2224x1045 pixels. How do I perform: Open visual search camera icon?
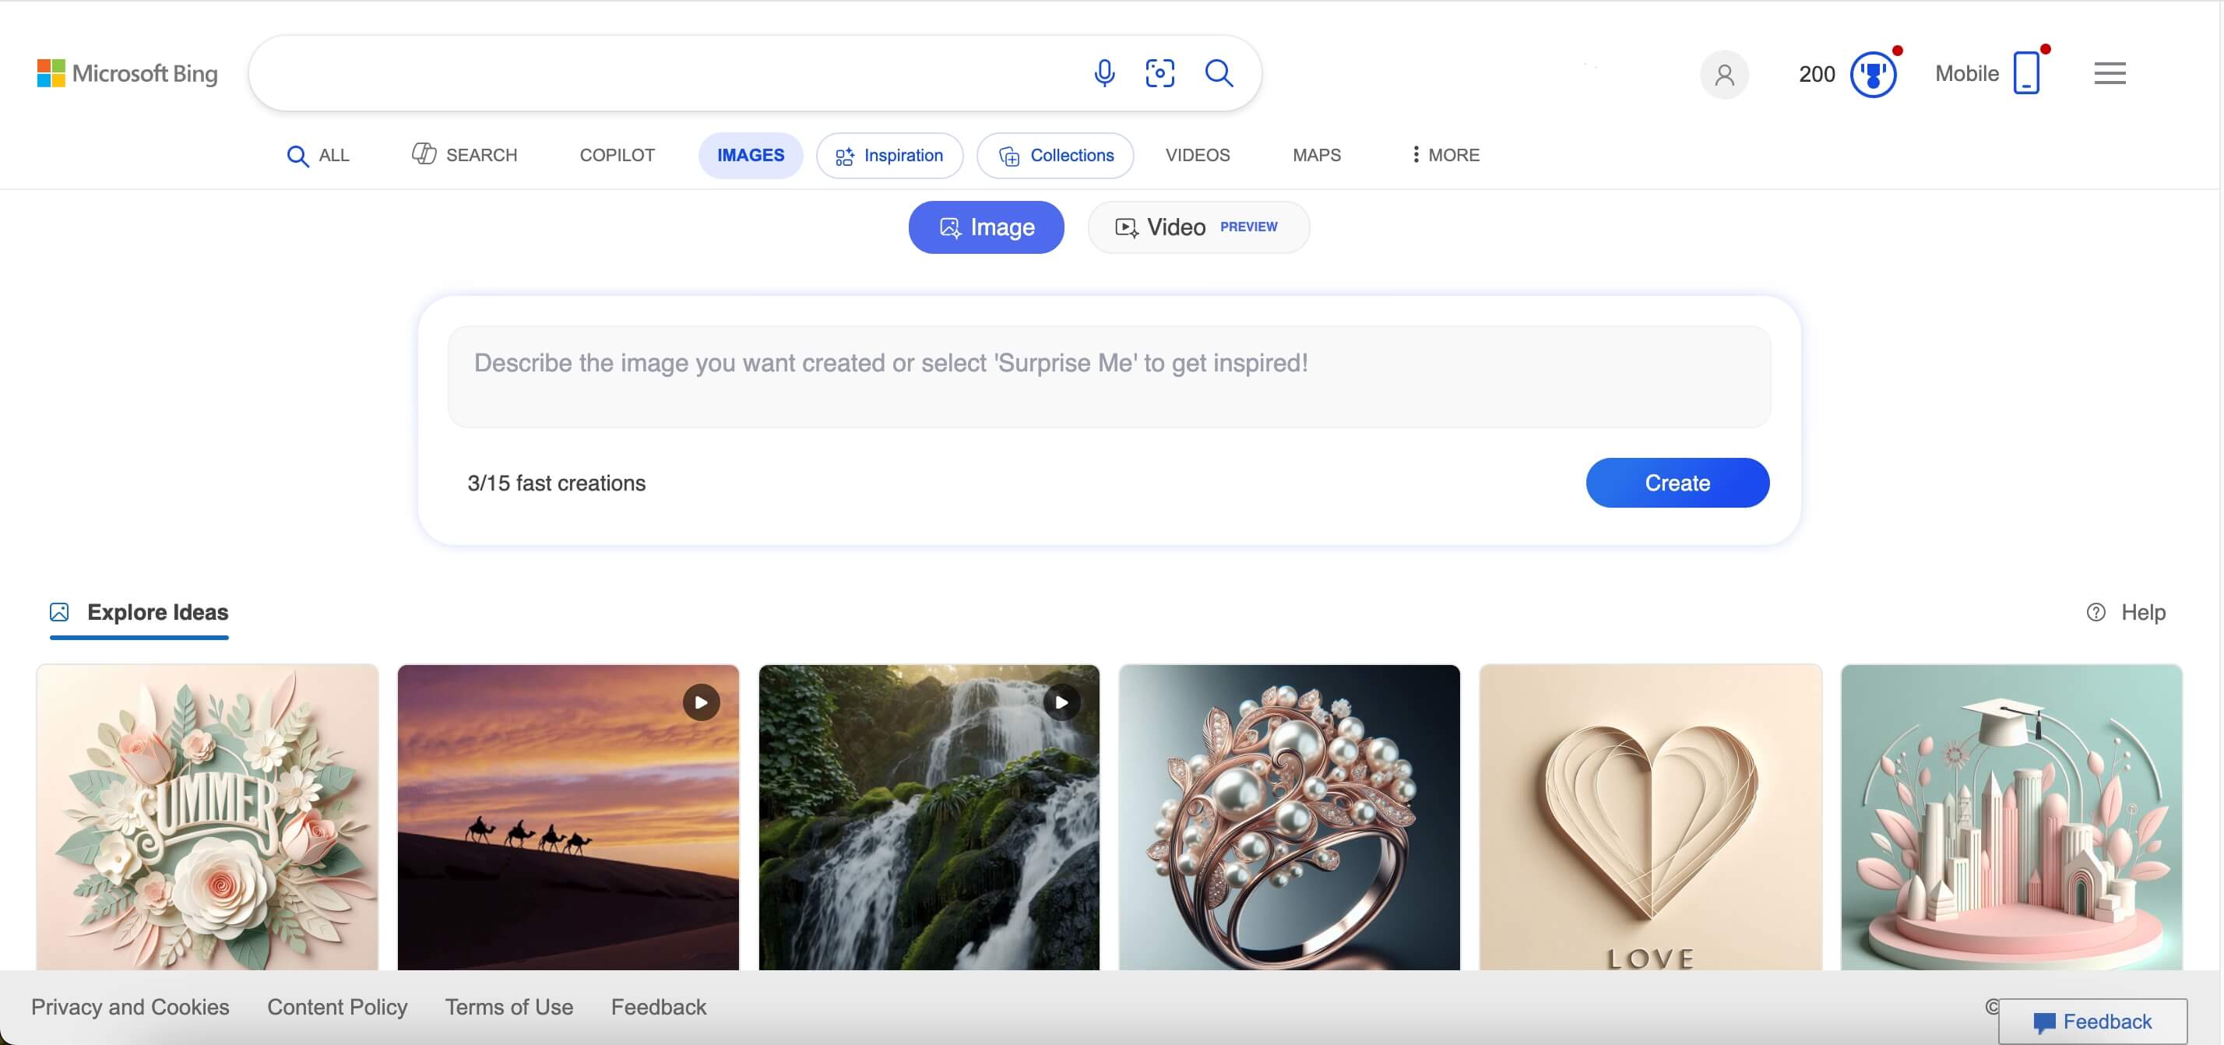point(1160,73)
